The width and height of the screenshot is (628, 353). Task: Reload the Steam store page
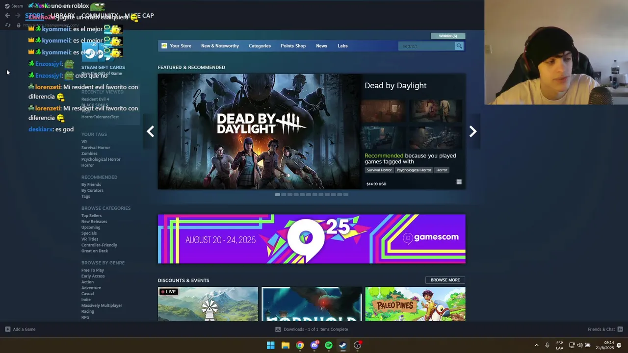[7, 25]
